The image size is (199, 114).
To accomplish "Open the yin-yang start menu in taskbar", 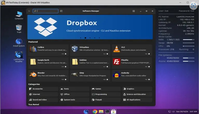I will [x=86, y=111].
